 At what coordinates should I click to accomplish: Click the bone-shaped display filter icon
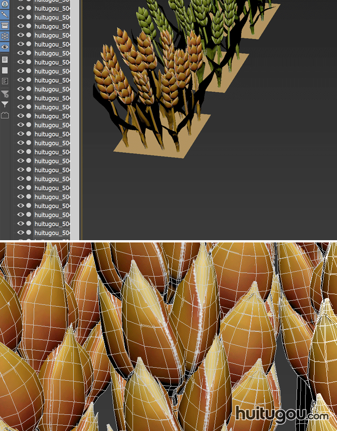[x=4, y=14]
